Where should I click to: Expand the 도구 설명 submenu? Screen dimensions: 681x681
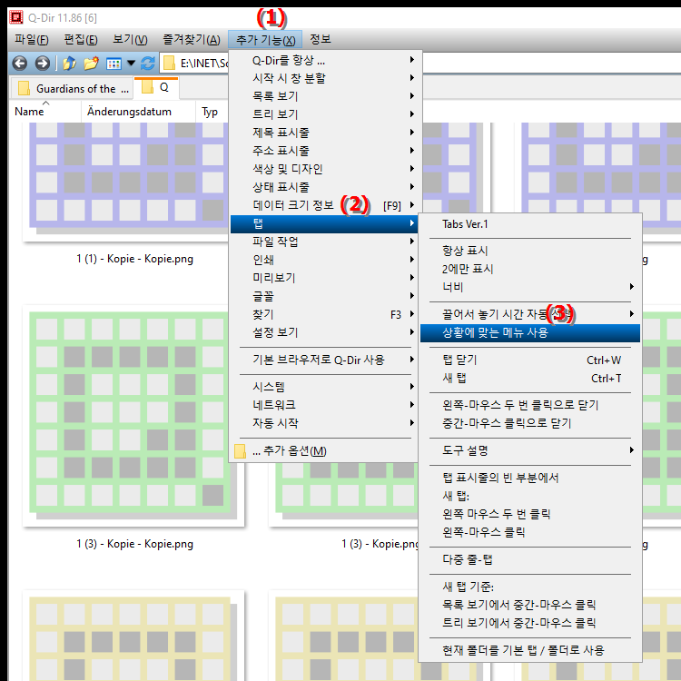click(530, 450)
